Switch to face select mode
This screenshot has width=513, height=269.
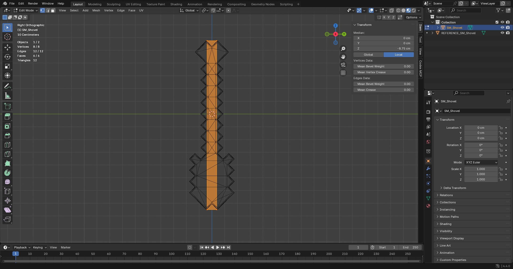pos(53,10)
